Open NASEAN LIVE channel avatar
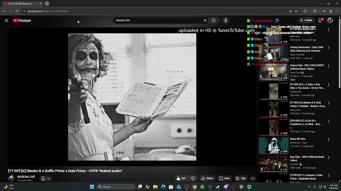The width and height of the screenshot is (341, 191). [11, 178]
